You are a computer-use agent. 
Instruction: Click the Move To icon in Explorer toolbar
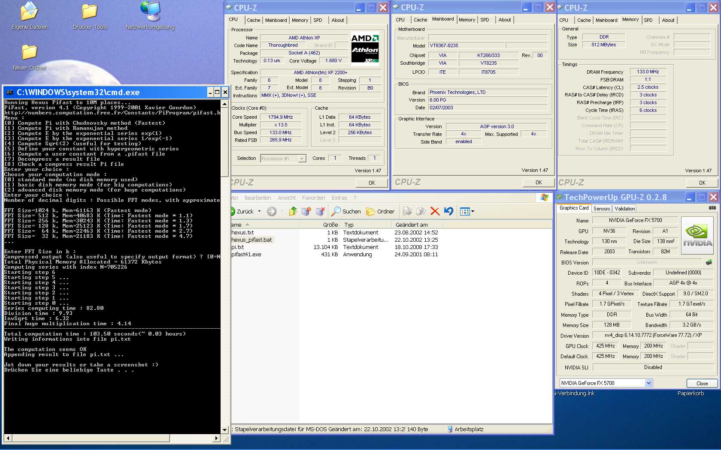tap(407, 211)
